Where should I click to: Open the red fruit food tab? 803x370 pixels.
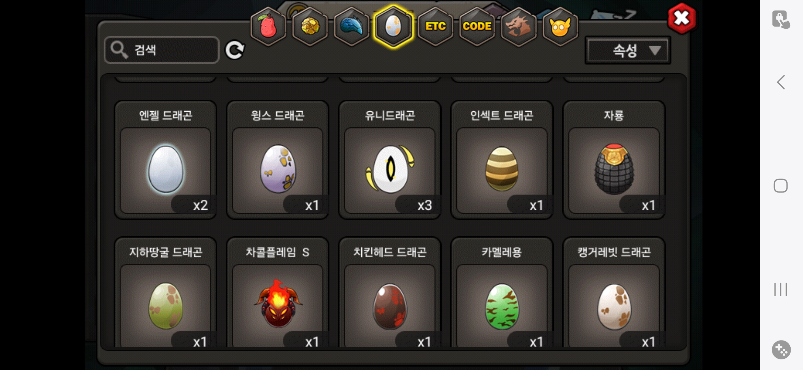pyautogui.click(x=268, y=26)
